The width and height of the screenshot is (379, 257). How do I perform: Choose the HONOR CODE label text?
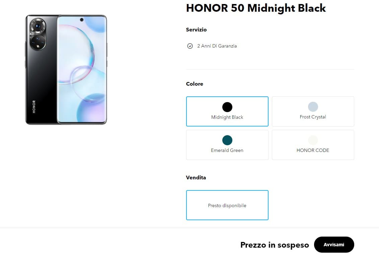click(x=313, y=150)
